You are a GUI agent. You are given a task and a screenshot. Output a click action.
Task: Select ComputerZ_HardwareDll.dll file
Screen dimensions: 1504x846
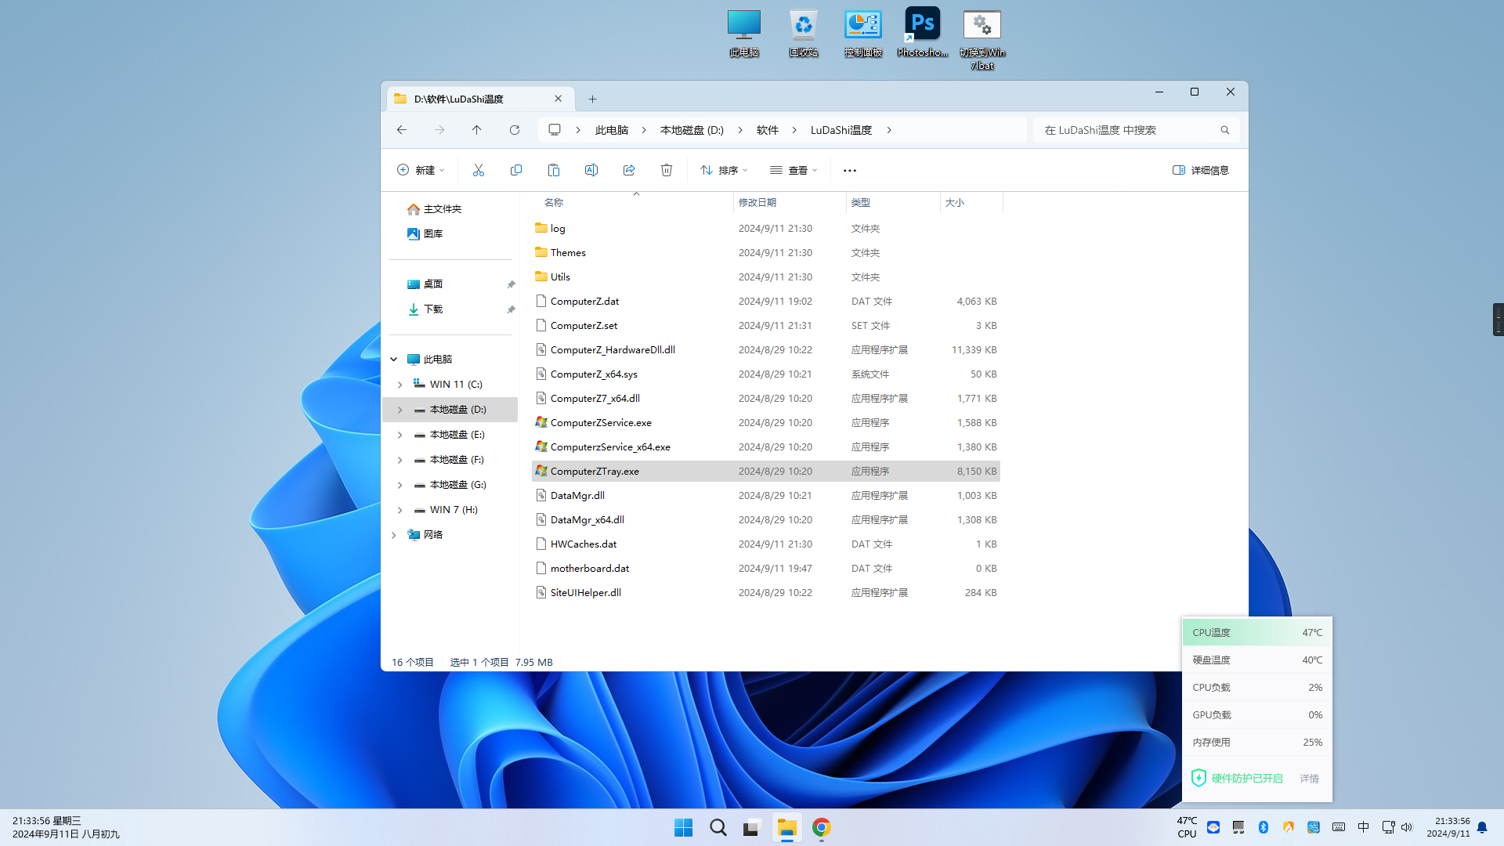(766, 349)
